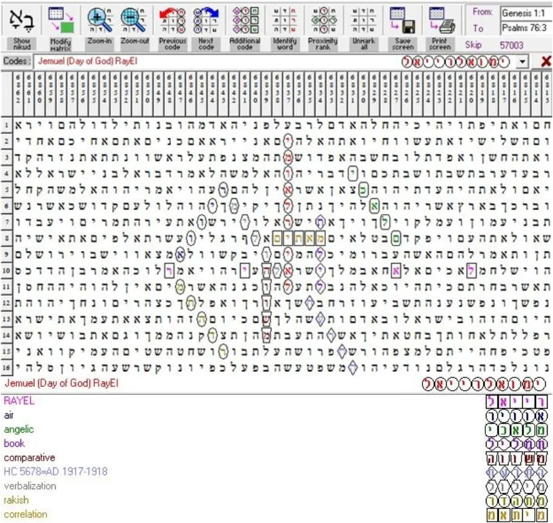Select matrix row header 16

[x=7, y=368]
